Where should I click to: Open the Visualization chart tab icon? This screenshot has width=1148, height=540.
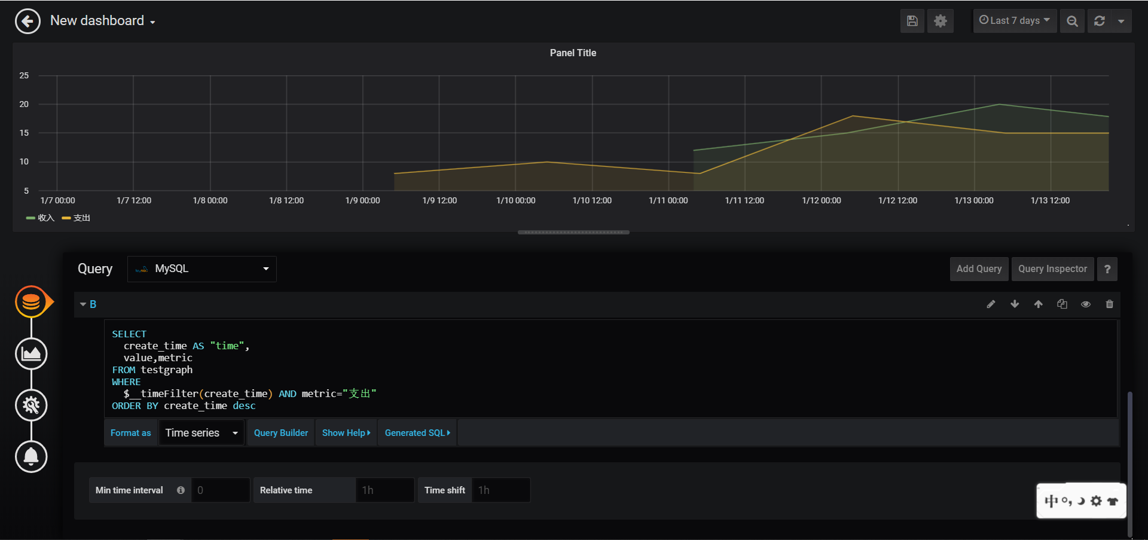[31, 353]
